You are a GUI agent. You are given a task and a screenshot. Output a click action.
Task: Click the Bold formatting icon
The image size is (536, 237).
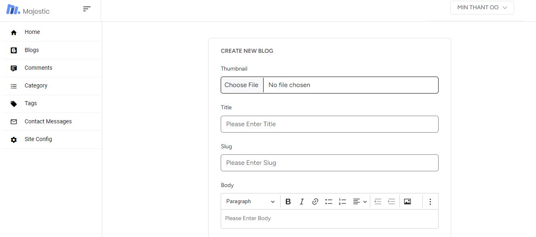288,202
